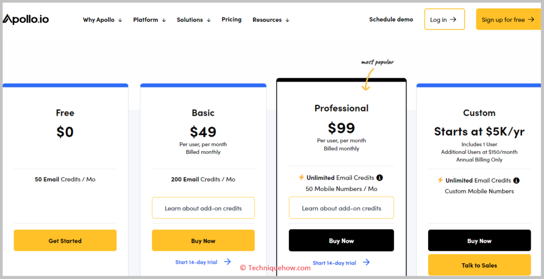Click lightning bolt icon in Custom plan
544x279 pixels.
(440, 180)
